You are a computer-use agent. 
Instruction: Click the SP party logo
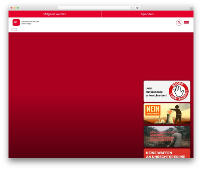click(x=16, y=23)
